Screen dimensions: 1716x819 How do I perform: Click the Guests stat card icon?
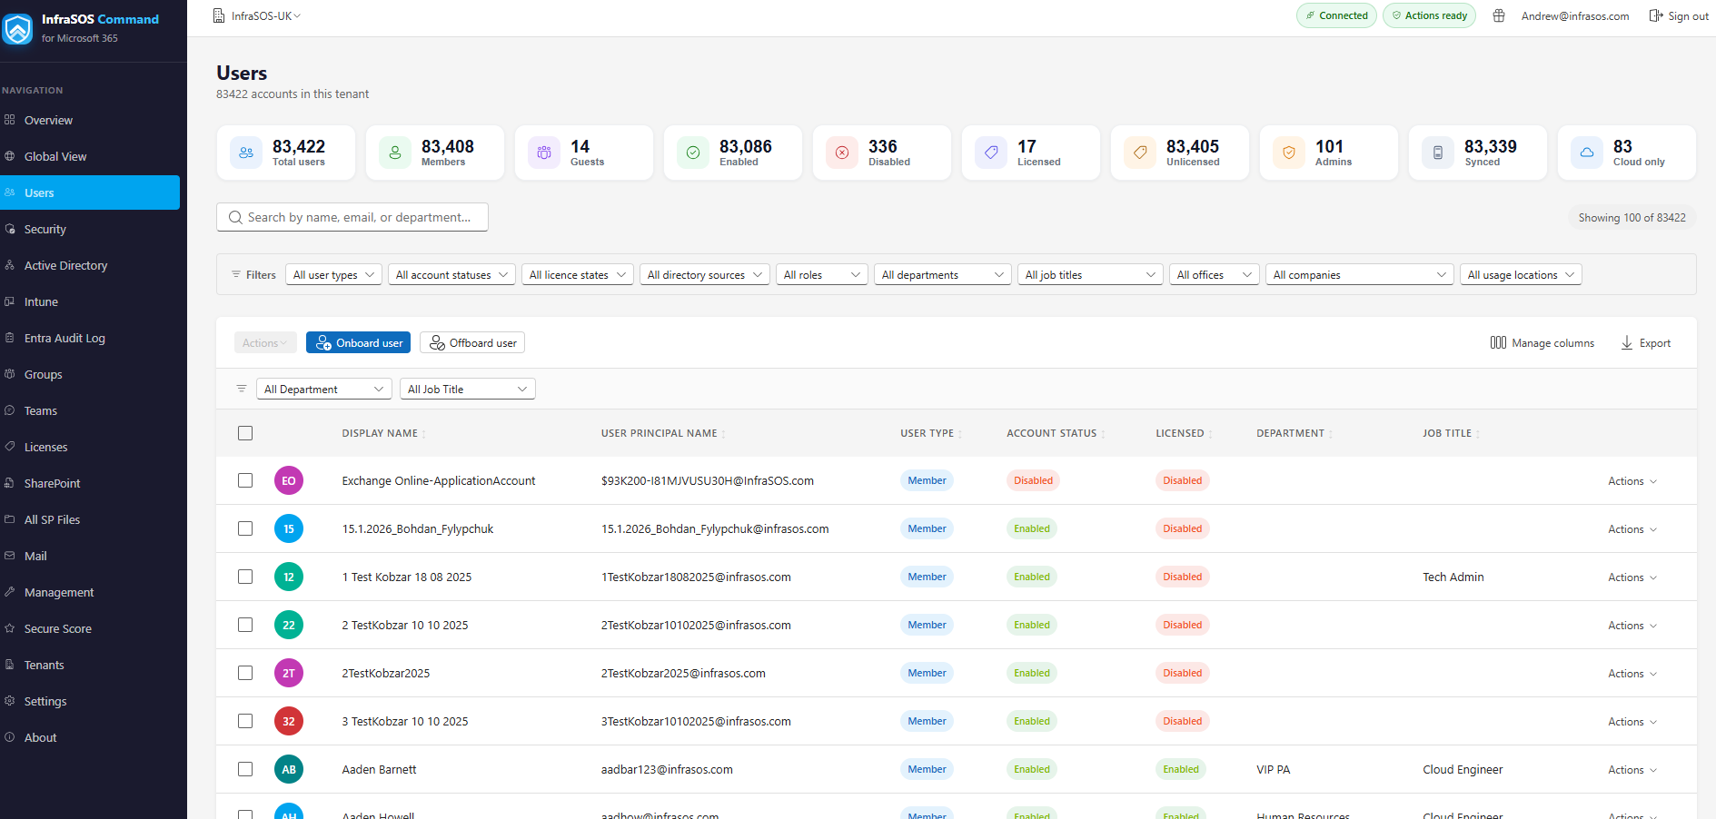coord(544,153)
